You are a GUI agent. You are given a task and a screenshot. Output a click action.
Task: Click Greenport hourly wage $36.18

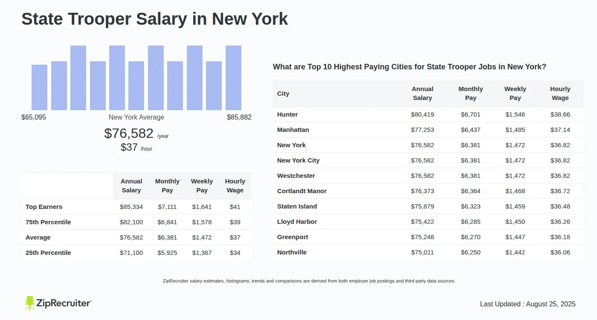pyautogui.click(x=560, y=237)
